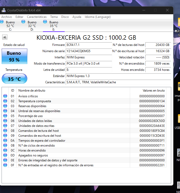
Task: Minimize the CrystalDiskInfo window
Action: (x=144, y=10)
